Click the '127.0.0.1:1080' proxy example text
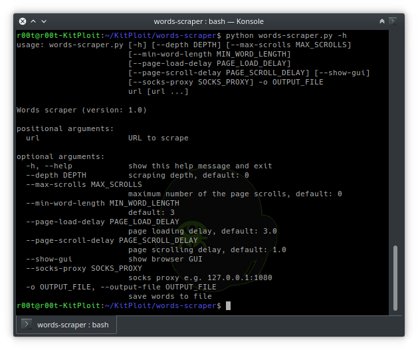 coord(240,277)
